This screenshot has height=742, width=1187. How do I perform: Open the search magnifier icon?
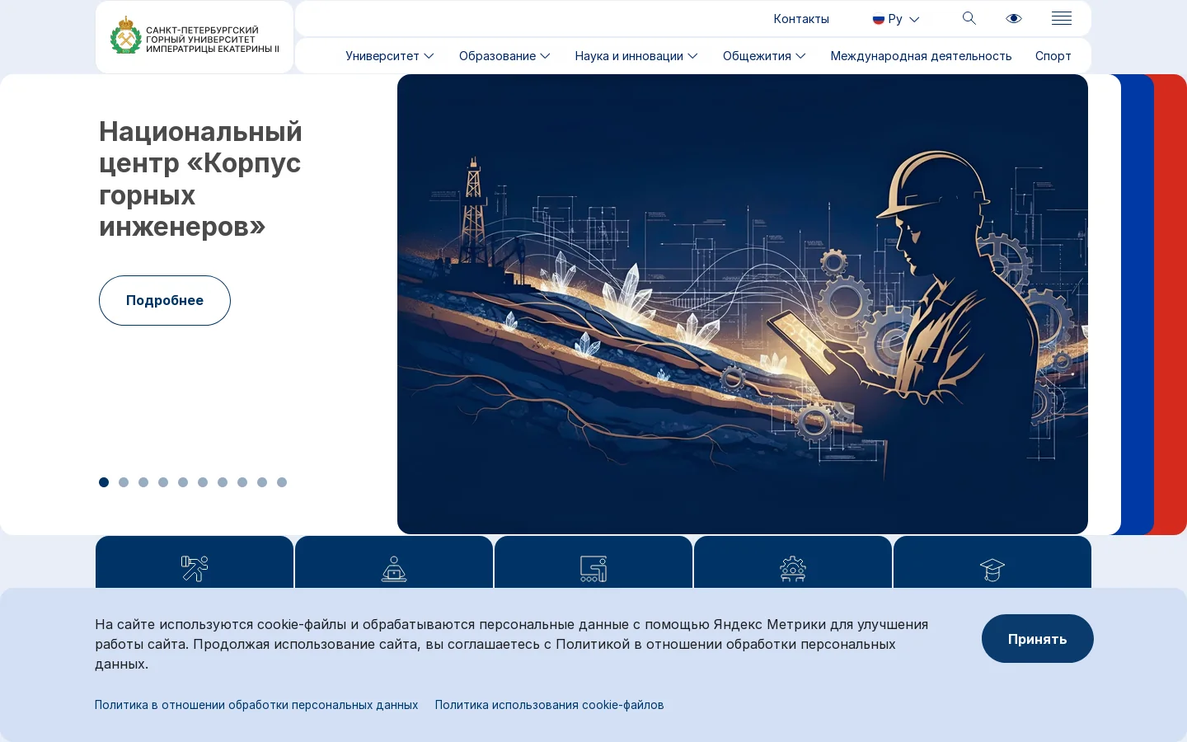tap(969, 18)
